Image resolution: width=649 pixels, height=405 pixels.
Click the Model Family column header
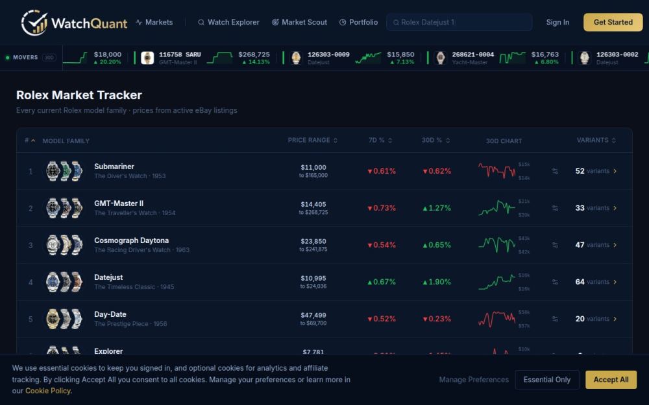pos(66,141)
